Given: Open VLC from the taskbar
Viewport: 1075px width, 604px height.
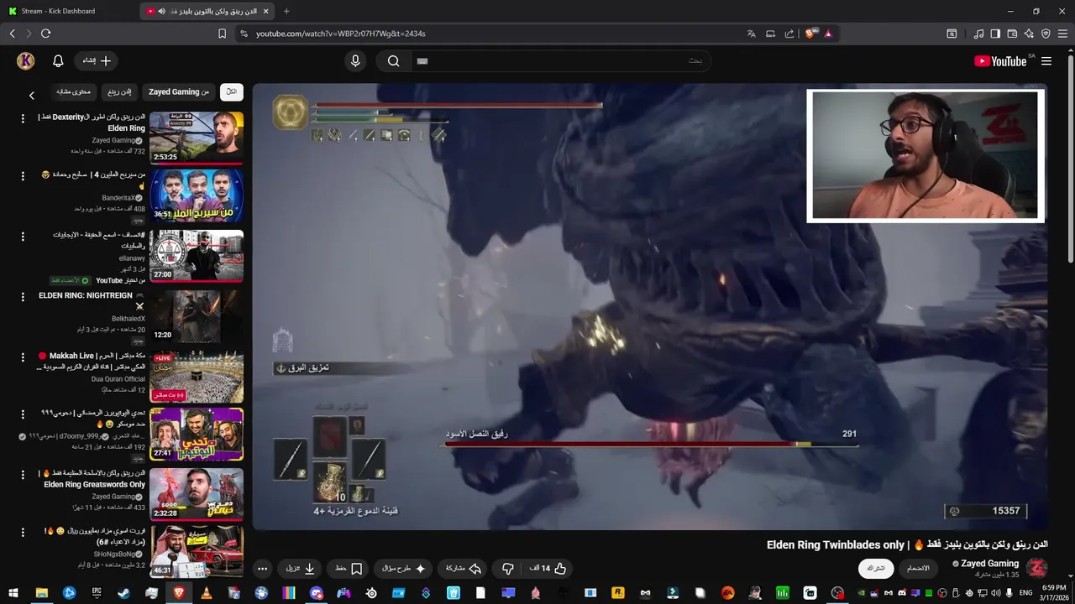Looking at the screenshot, I should click(x=207, y=593).
